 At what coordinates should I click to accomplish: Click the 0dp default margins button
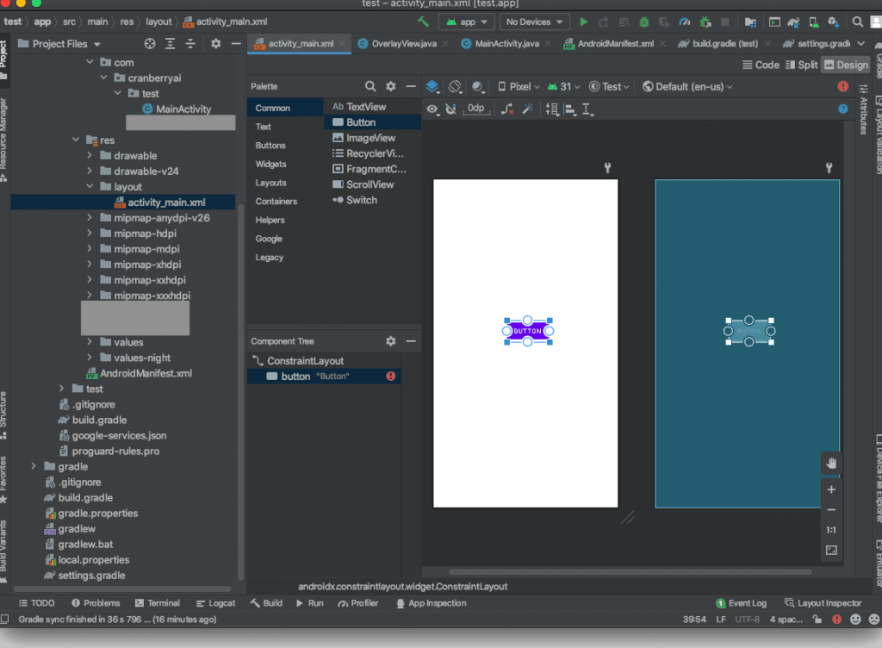[x=475, y=109]
